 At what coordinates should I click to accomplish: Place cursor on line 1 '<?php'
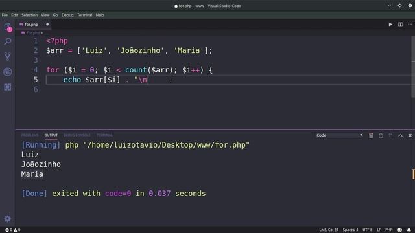[57, 41]
